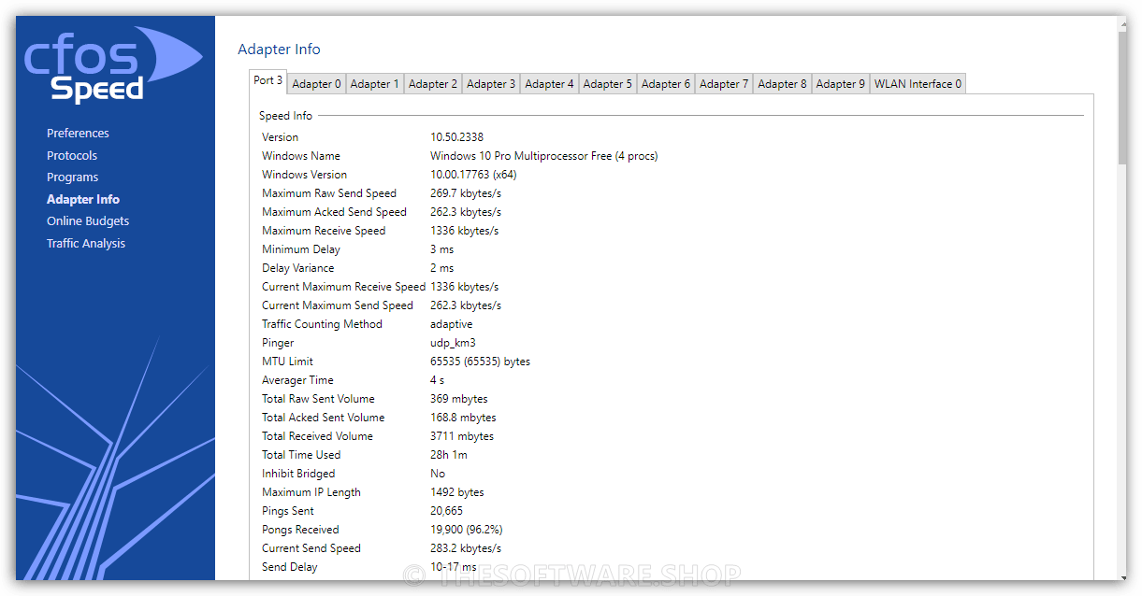The height and width of the screenshot is (596, 1142).
Task: Select the Adapter 9 tab
Action: coord(840,84)
